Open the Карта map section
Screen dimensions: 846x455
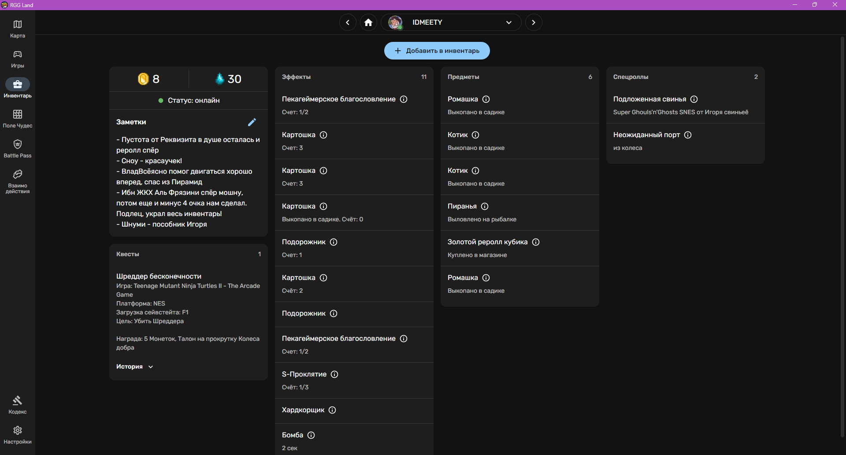(x=18, y=29)
